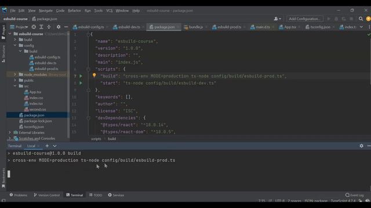Viewport: 371px width, 208px height.
Task: Open Structure vertical tool window button
Action: (x=3, y=54)
